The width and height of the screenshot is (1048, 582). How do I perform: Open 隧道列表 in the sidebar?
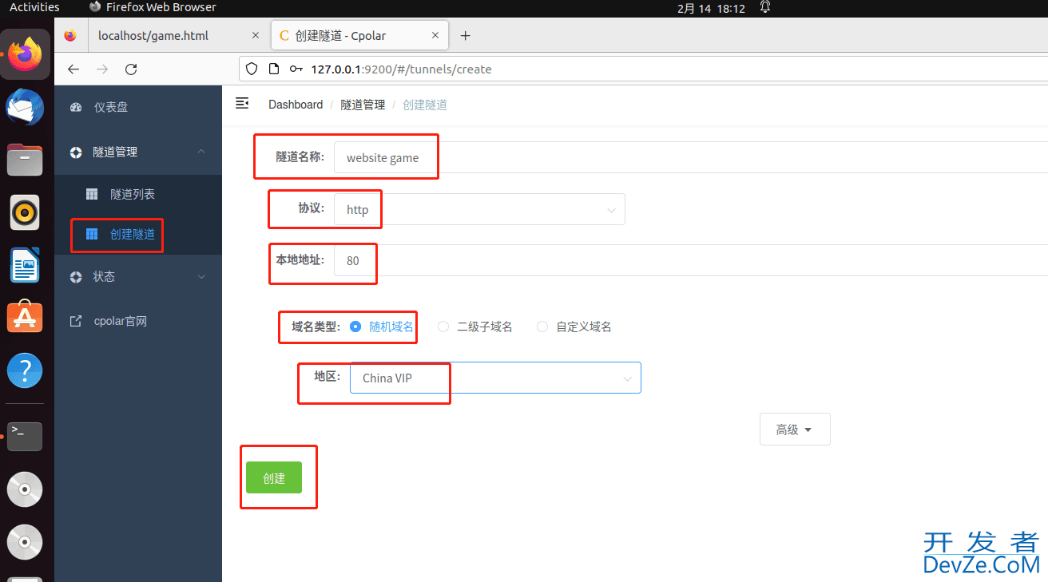pyautogui.click(x=138, y=194)
